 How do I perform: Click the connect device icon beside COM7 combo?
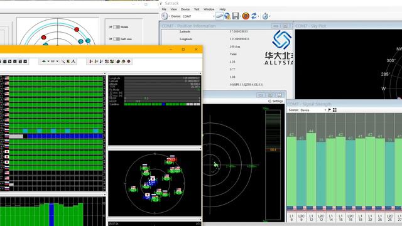219,16
